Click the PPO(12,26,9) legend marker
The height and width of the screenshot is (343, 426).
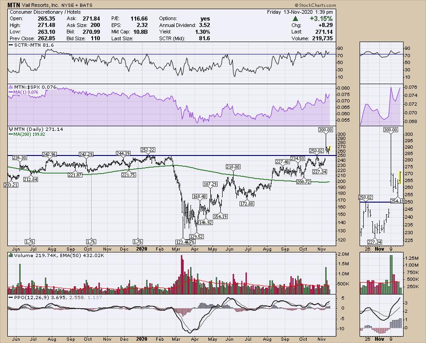click(x=11, y=297)
